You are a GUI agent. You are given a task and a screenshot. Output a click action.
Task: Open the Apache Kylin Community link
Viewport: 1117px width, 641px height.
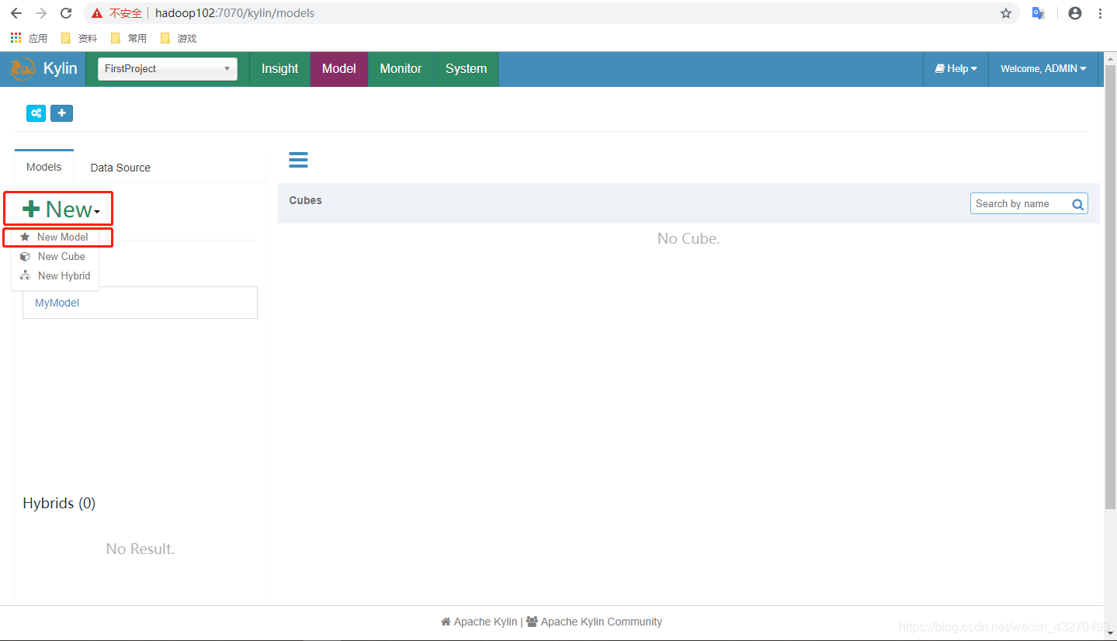pos(595,622)
